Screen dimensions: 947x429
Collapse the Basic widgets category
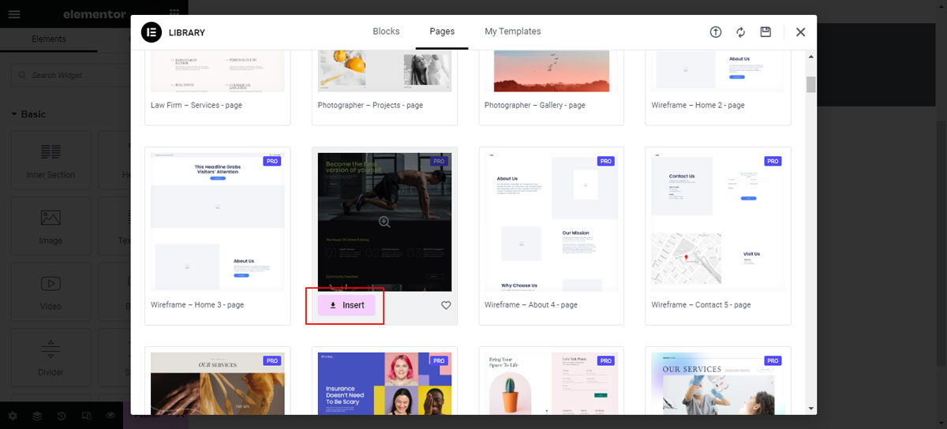pos(28,114)
